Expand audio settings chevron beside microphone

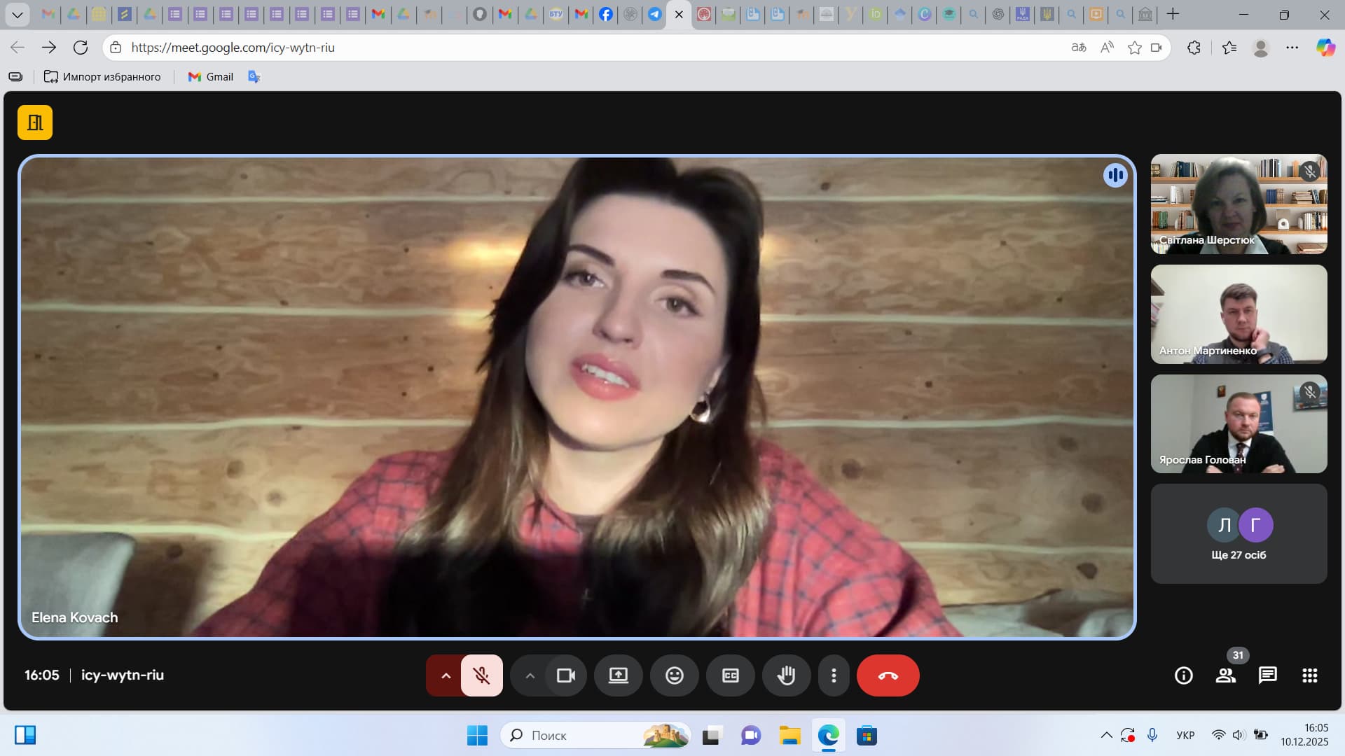(446, 675)
